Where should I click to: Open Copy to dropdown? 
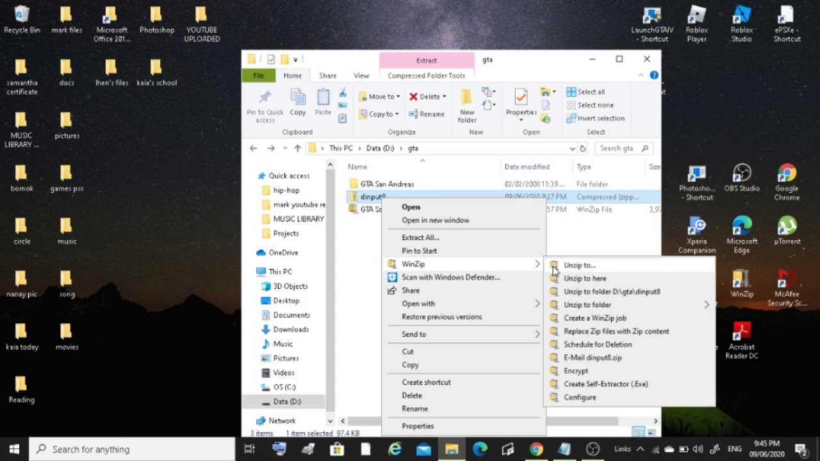tap(379, 114)
